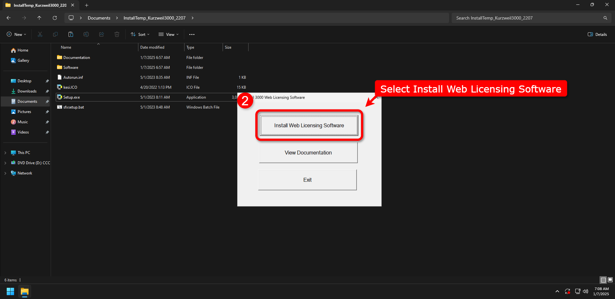
Task: Click the 1/7/2025 6:57 AM date of Software
Action: [155, 68]
